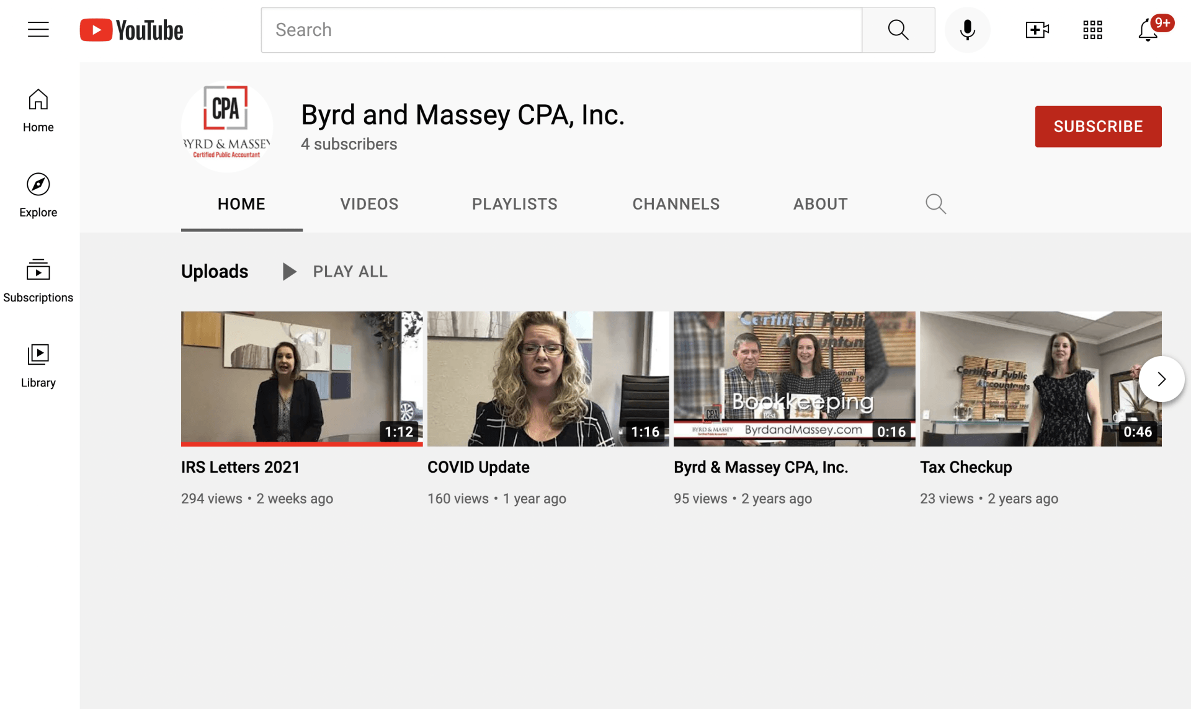Click the 95 views text

[x=700, y=499]
